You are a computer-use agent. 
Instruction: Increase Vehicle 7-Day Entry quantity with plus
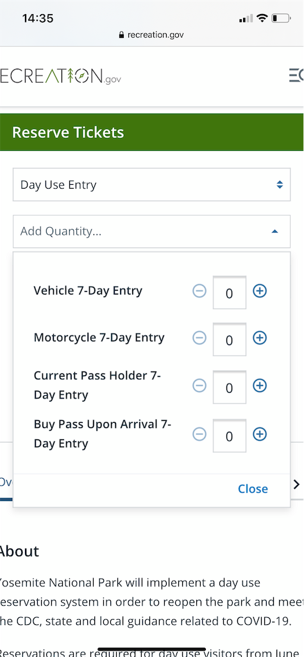(x=260, y=291)
